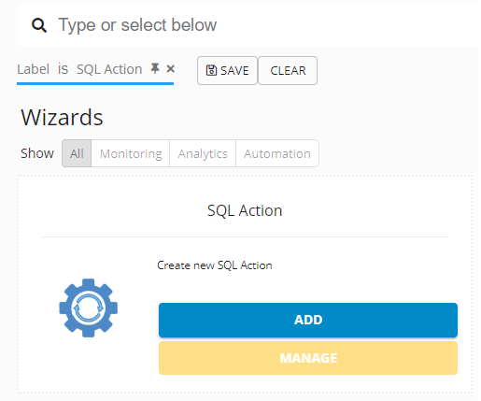Click the 'Create new SQL Action' description
This screenshot has width=481, height=401.
tap(215, 265)
